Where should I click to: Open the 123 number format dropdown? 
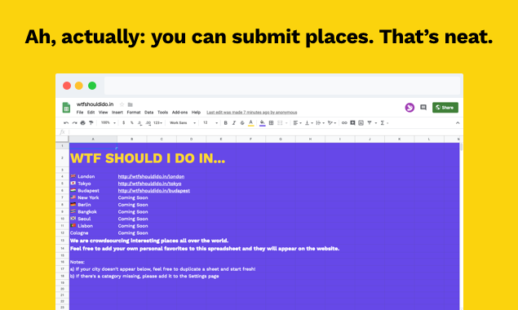pos(157,123)
